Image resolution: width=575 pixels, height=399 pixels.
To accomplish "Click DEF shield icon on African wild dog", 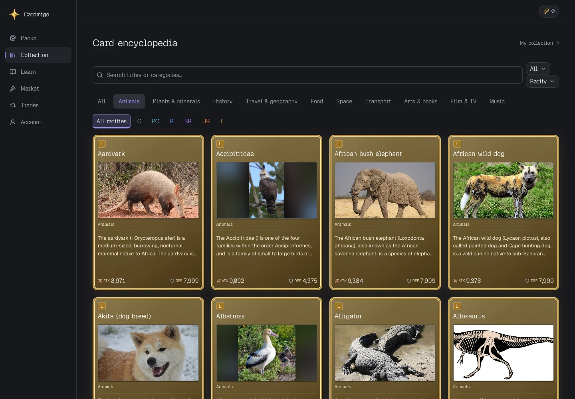I will click(x=527, y=281).
